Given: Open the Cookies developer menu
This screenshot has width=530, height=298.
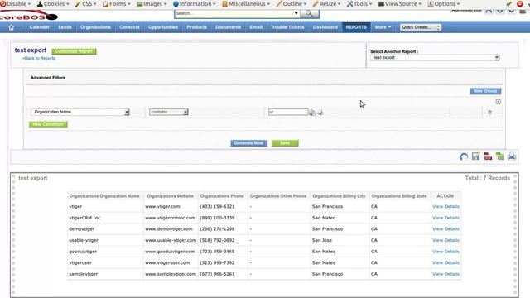Looking at the screenshot, I should tap(53, 3).
